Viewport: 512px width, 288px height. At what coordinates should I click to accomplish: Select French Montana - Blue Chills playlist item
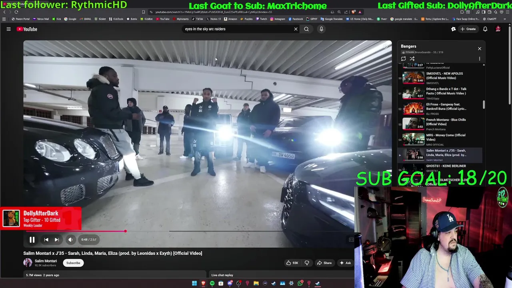440,124
